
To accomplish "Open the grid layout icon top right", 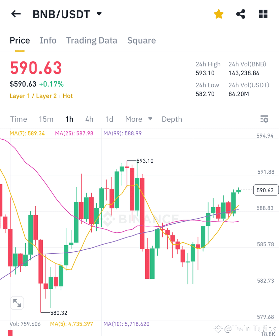I will pos(263,14).
